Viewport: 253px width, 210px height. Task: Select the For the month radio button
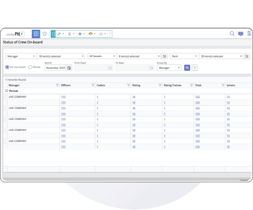click(x=7, y=67)
